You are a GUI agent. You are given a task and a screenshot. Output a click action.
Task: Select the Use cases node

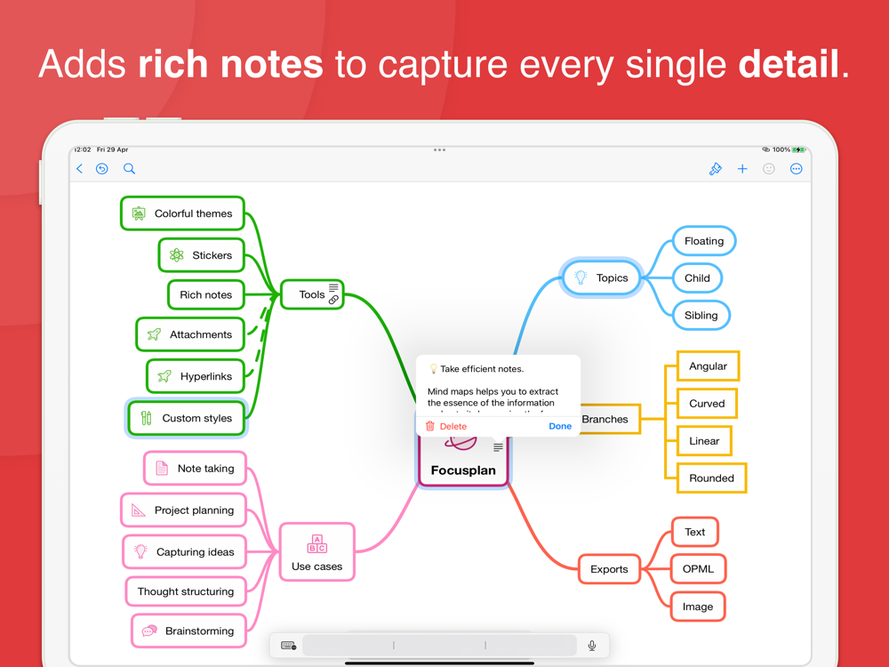[x=317, y=552]
